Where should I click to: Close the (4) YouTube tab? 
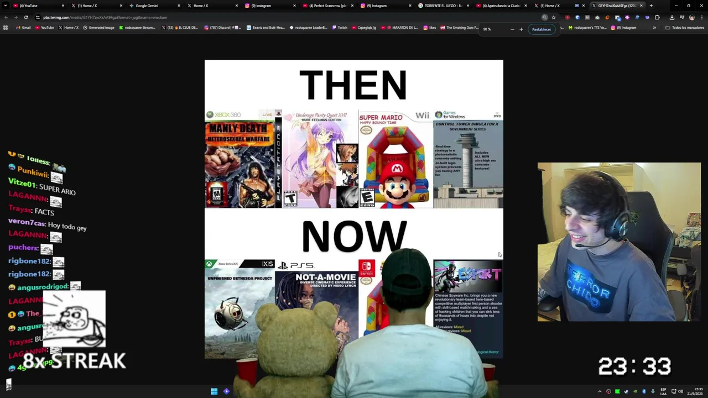pos(63,6)
